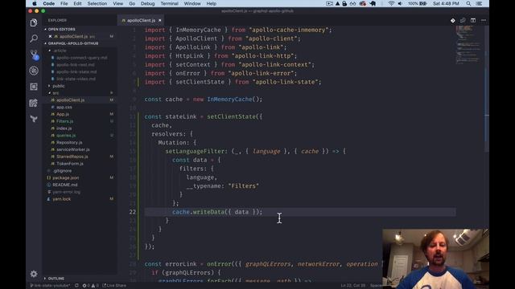The height and width of the screenshot is (289, 515).
Task: Open the Debug view in the activity bar
Action: 34,71
